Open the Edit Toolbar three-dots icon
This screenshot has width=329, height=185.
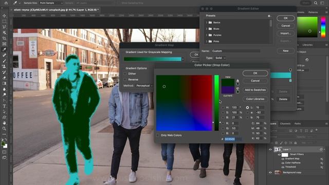coord(4,134)
